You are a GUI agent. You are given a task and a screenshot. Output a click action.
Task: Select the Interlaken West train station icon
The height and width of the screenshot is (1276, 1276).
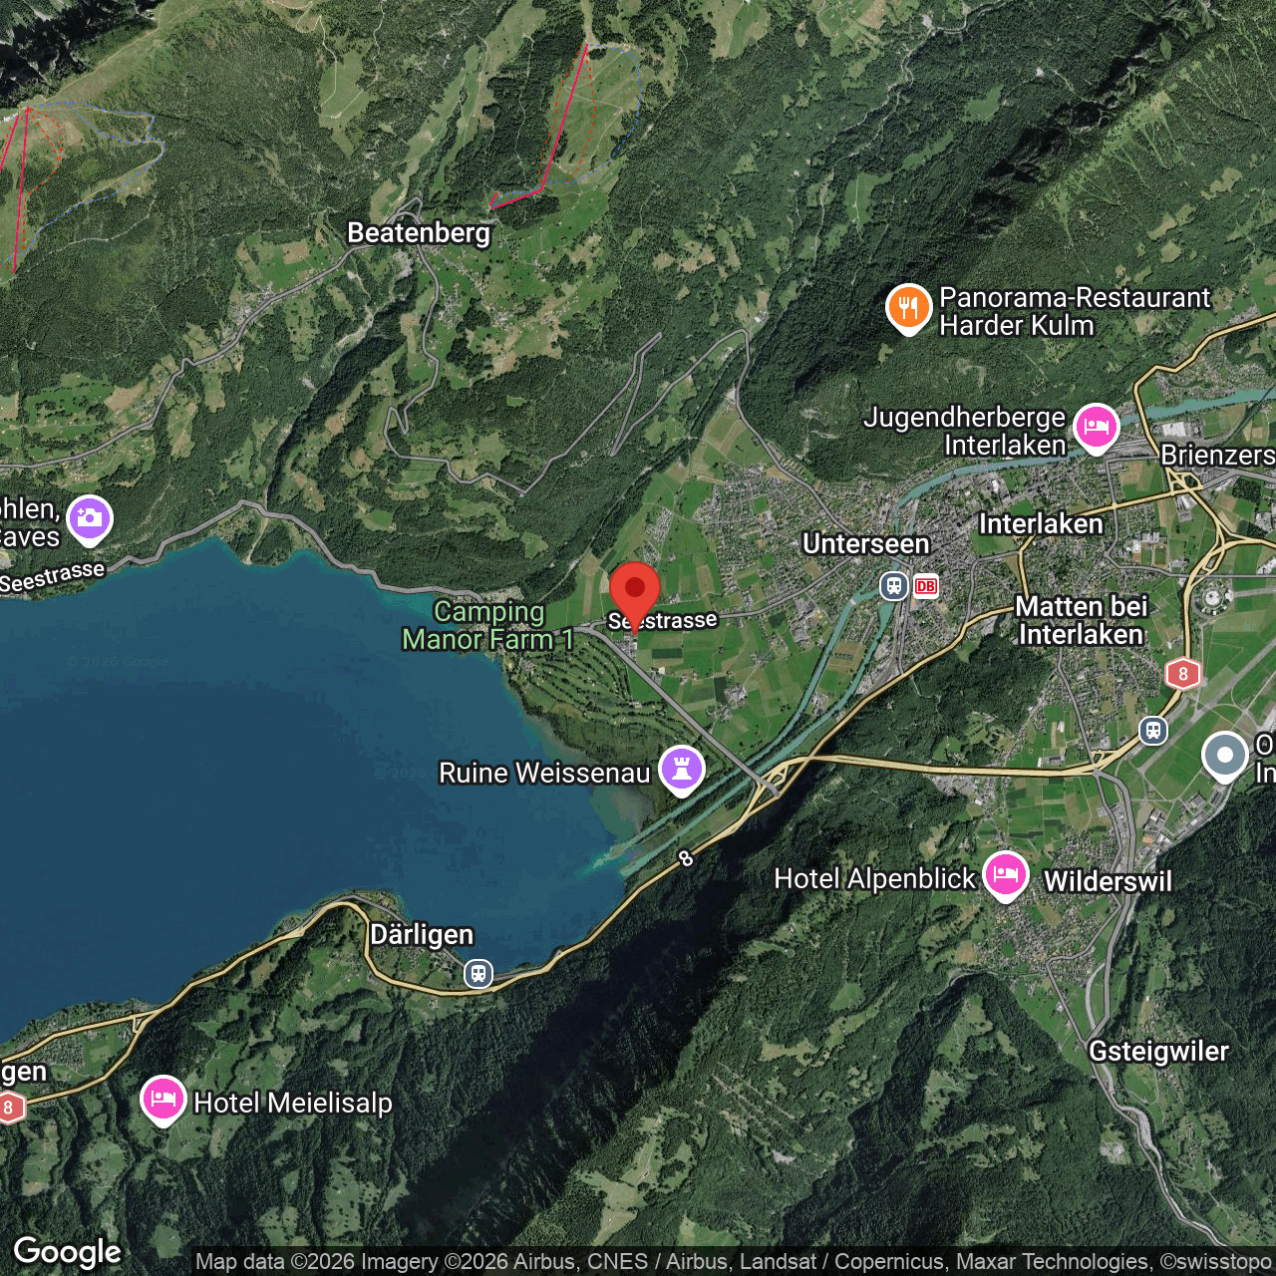(x=894, y=585)
